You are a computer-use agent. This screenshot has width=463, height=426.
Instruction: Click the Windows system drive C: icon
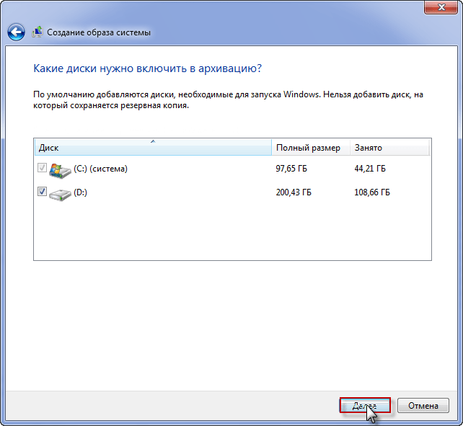tap(60, 170)
